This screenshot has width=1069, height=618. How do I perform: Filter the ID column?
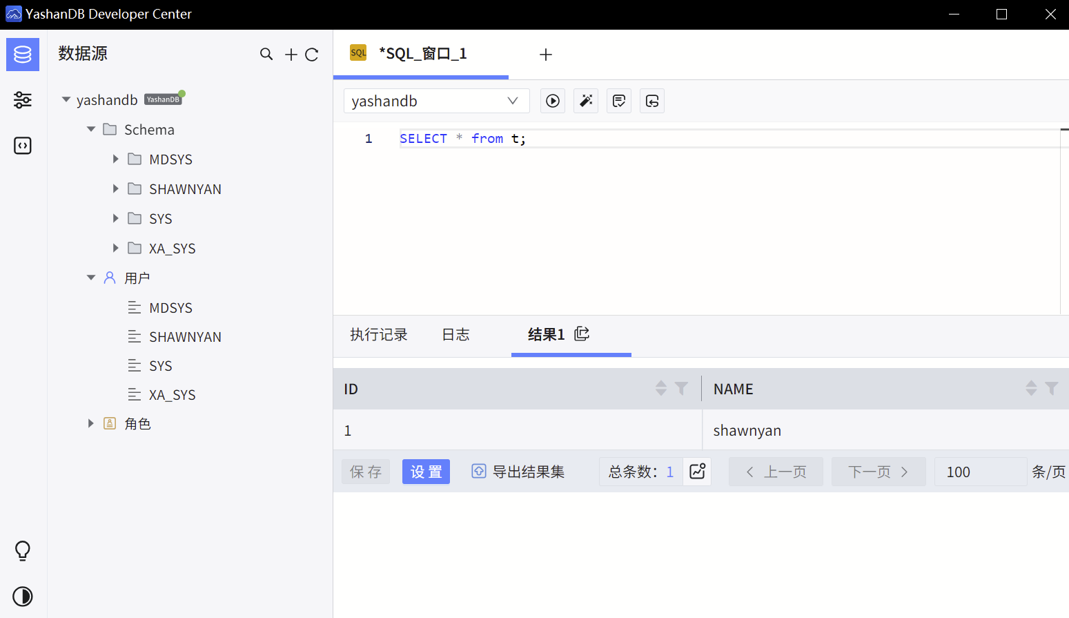point(681,389)
